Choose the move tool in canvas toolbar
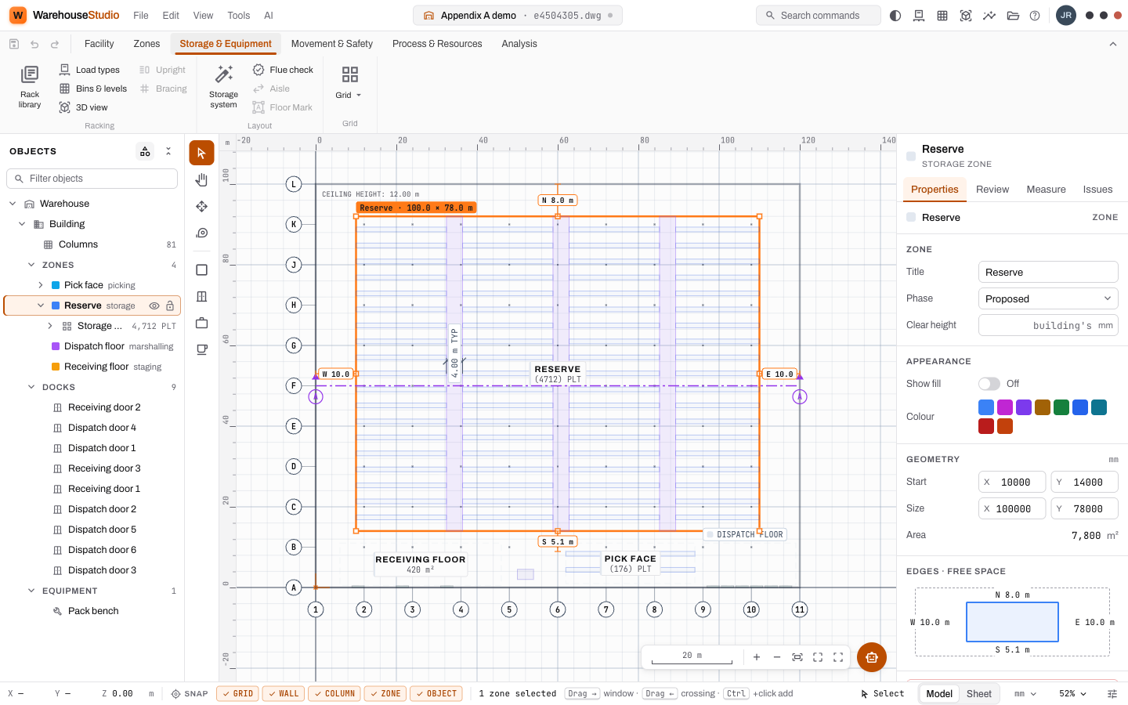The width and height of the screenshot is (1128, 705). pyautogui.click(x=201, y=207)
